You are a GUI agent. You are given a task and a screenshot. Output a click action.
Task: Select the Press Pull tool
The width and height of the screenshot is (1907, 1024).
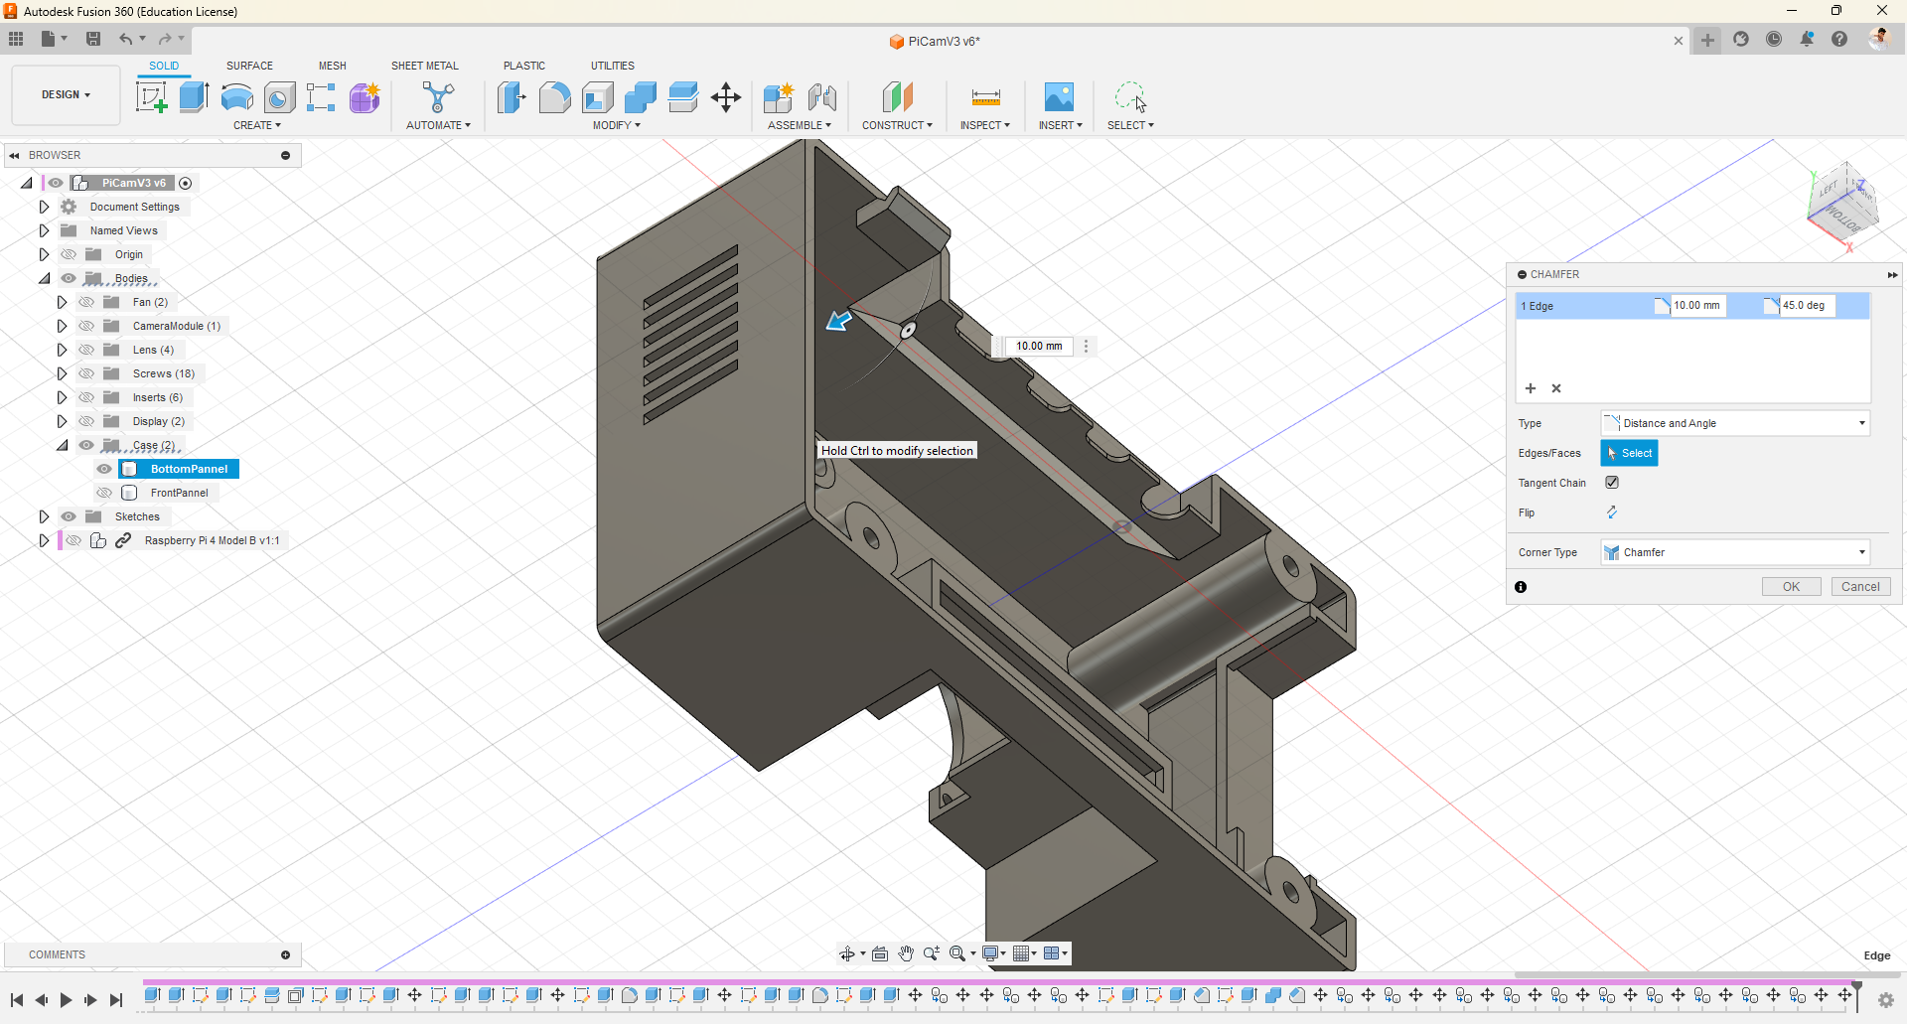(x=512, y=97)
